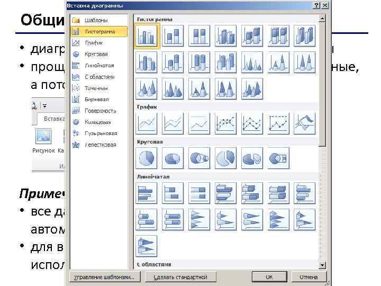
Task: Choose the 3-D line chart thumbnail
Action: (305, 123)
